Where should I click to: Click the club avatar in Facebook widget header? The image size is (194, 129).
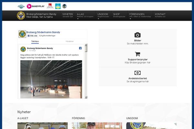(22, 34)
